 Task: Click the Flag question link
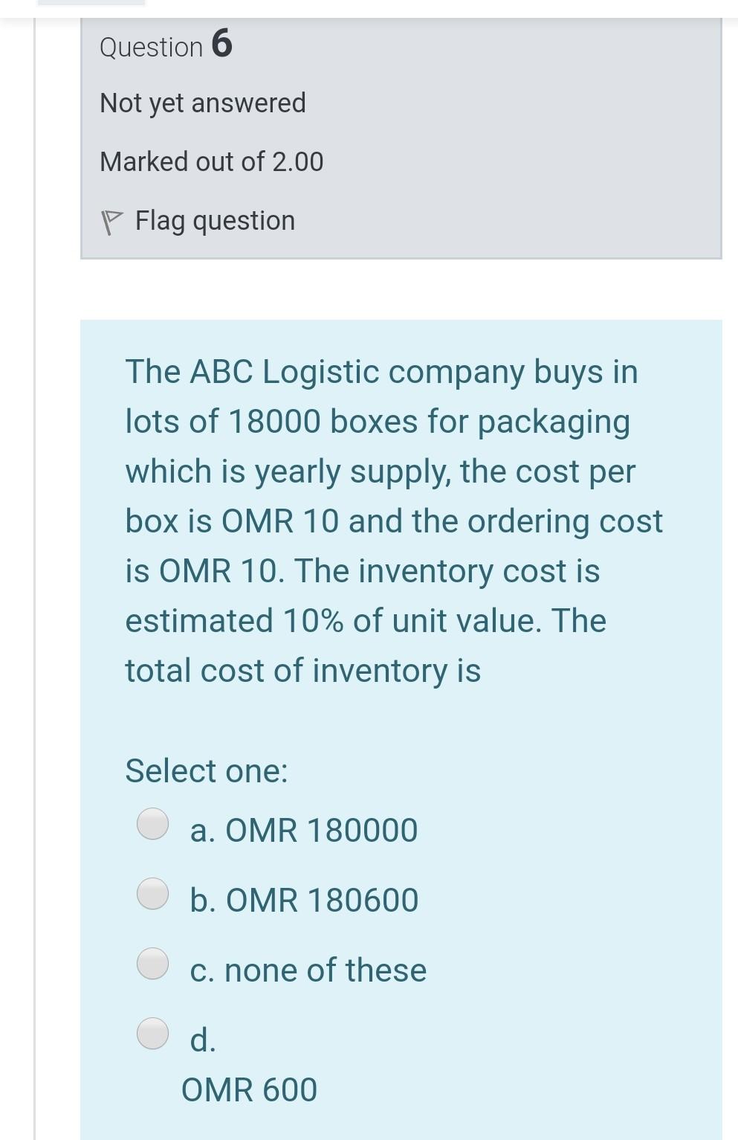[x=214, y=220]
